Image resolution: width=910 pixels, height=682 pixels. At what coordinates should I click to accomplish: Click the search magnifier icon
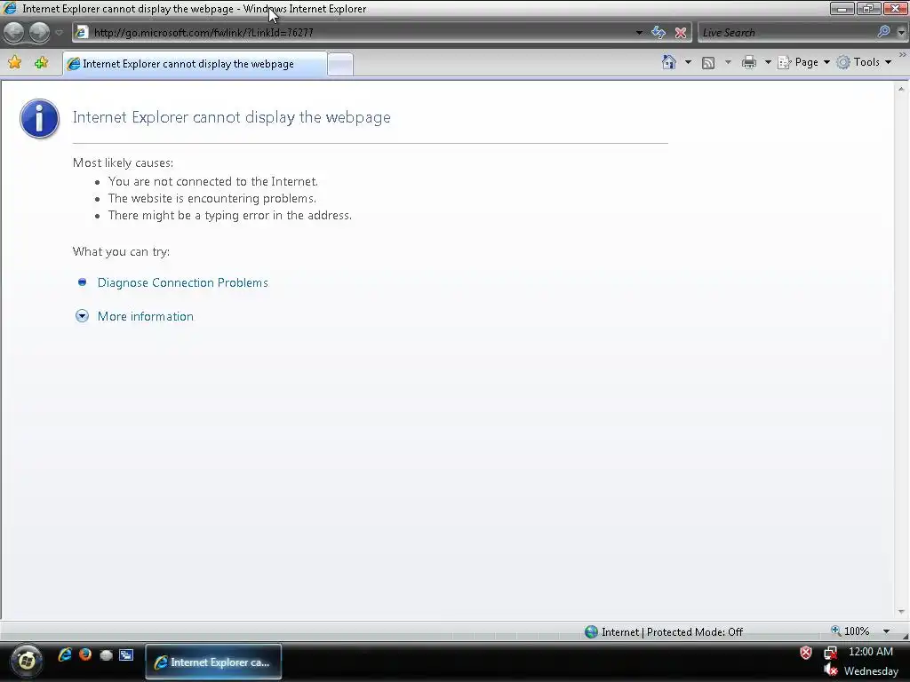click(884, 32)
